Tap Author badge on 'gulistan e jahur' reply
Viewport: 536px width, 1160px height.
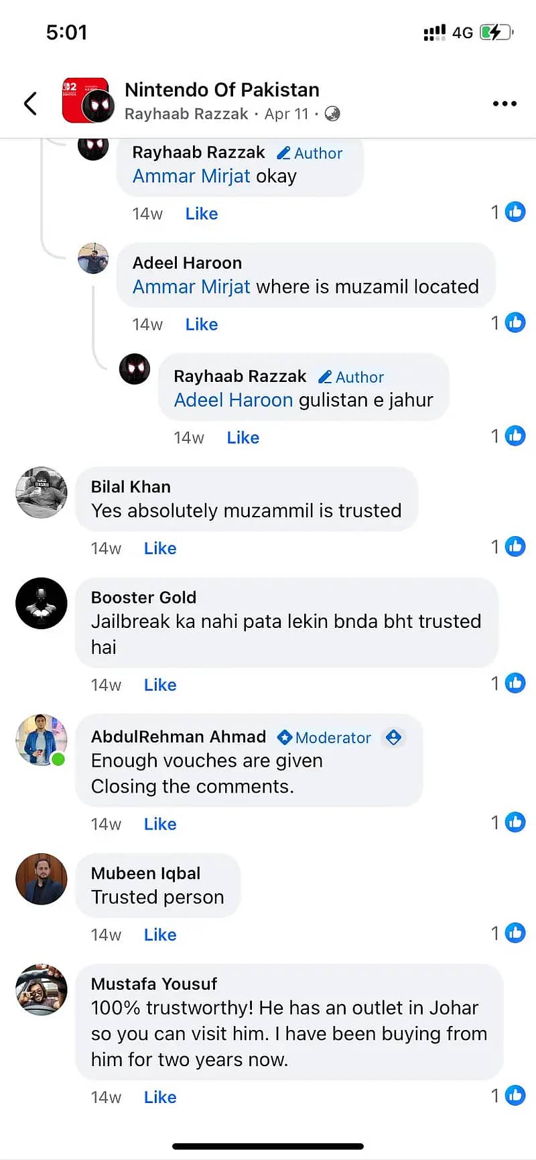(x=352, y=377)
